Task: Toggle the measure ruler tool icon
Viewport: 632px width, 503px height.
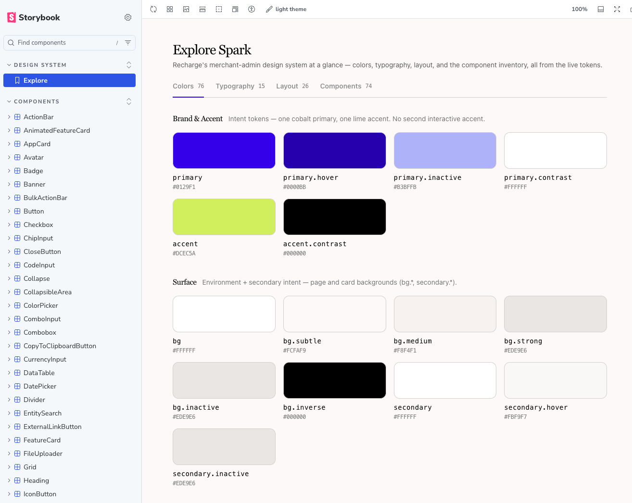Action: click(x=202, y=9)
